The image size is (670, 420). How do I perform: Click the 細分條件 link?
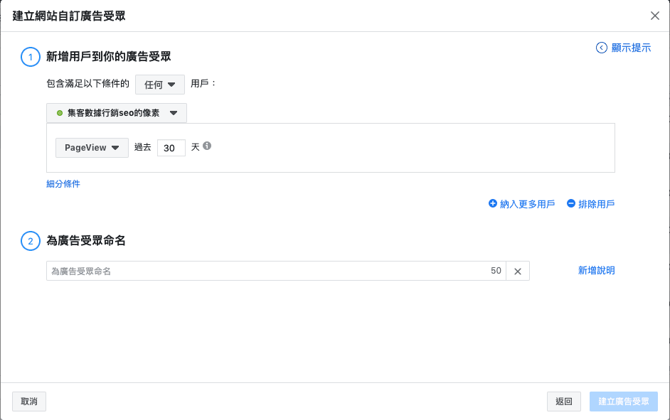click(63, 184)
